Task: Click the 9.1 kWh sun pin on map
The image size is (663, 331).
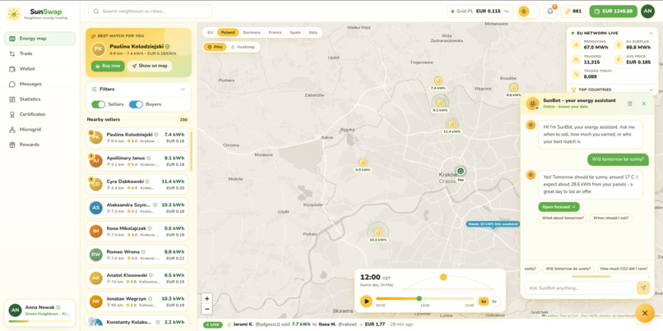Action: (440, 103)
